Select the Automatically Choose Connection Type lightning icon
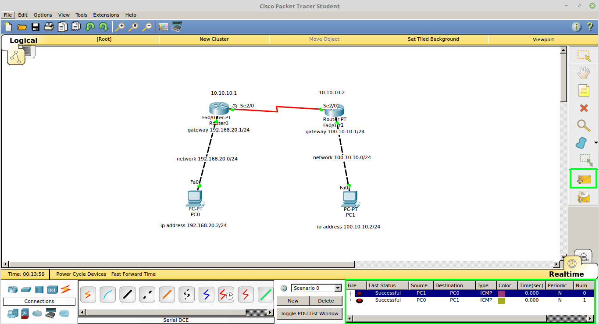Screen dimensions: 599x324 (88, 295)
